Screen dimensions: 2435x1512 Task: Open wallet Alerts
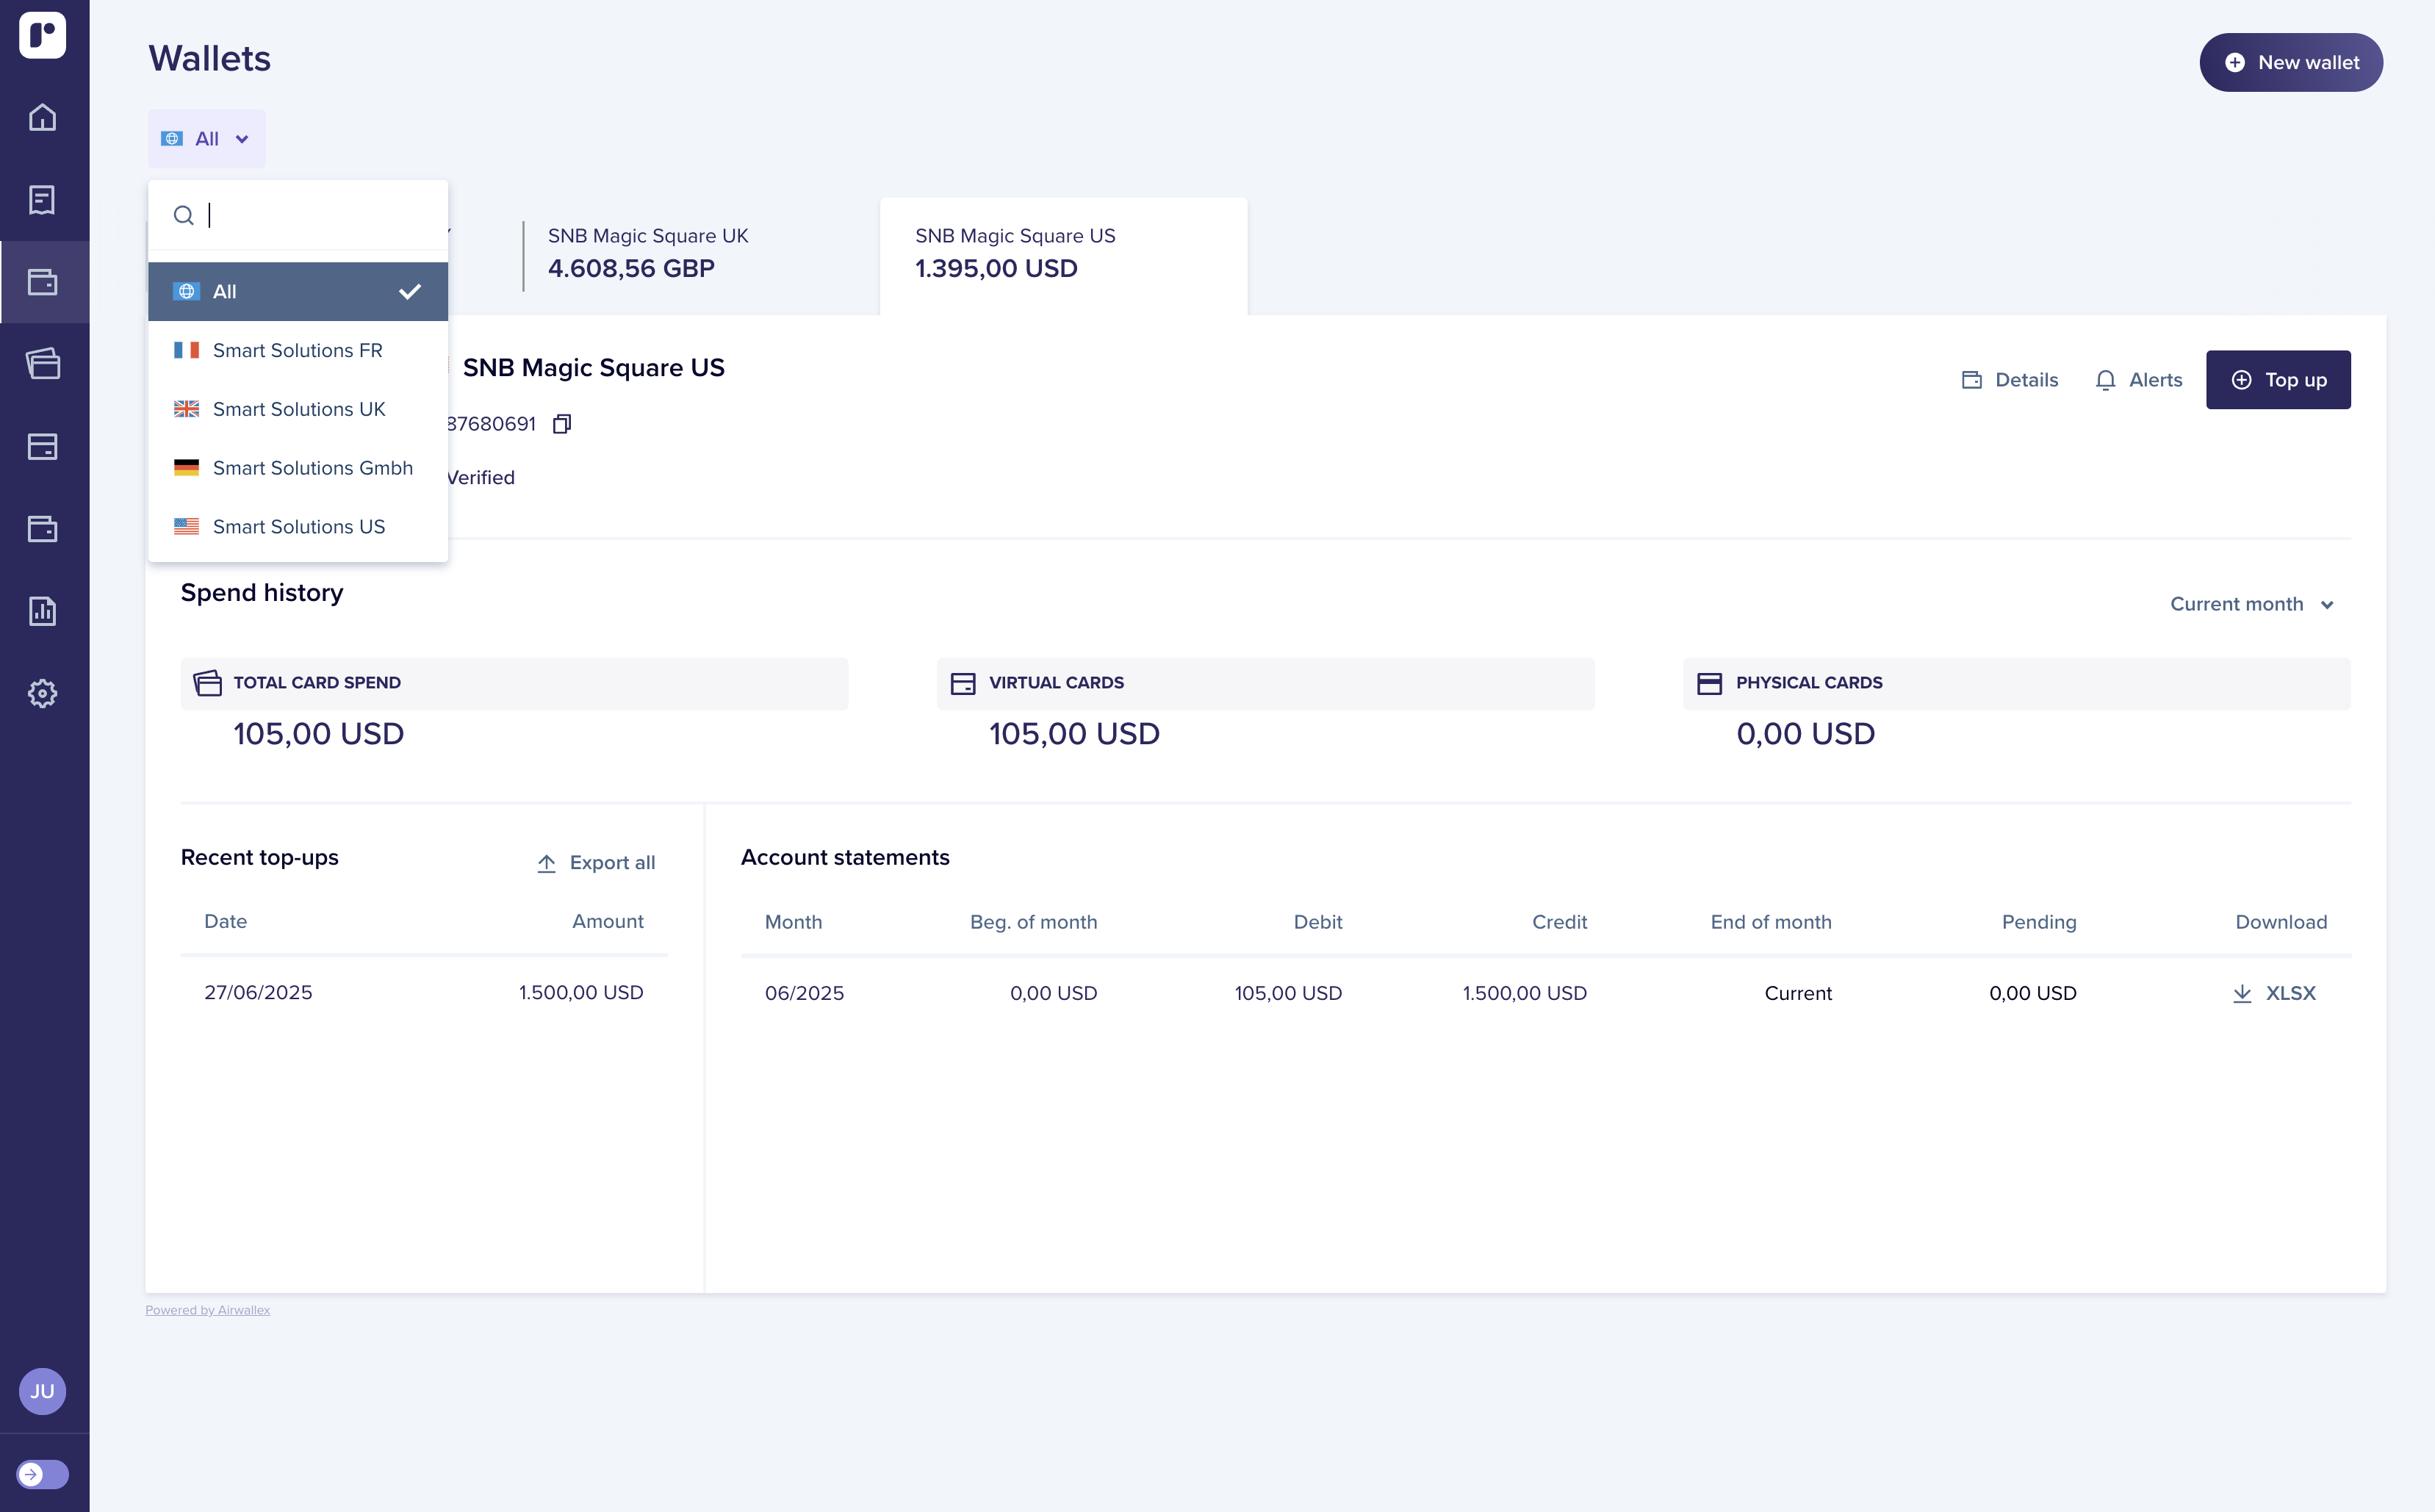click(2138, 380)
